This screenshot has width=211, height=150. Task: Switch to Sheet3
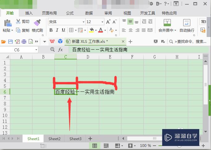75,139
